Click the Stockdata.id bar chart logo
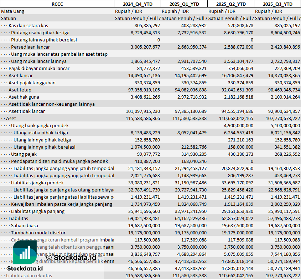The image size is (301, 279). (x=25, y=253)
